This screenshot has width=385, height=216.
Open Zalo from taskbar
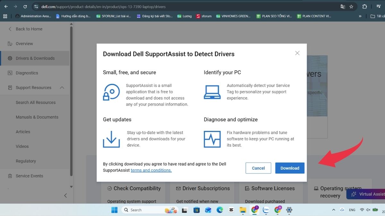pos(266,210)
